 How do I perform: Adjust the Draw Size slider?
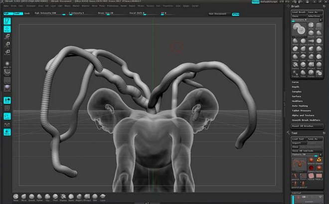[108, 14]
